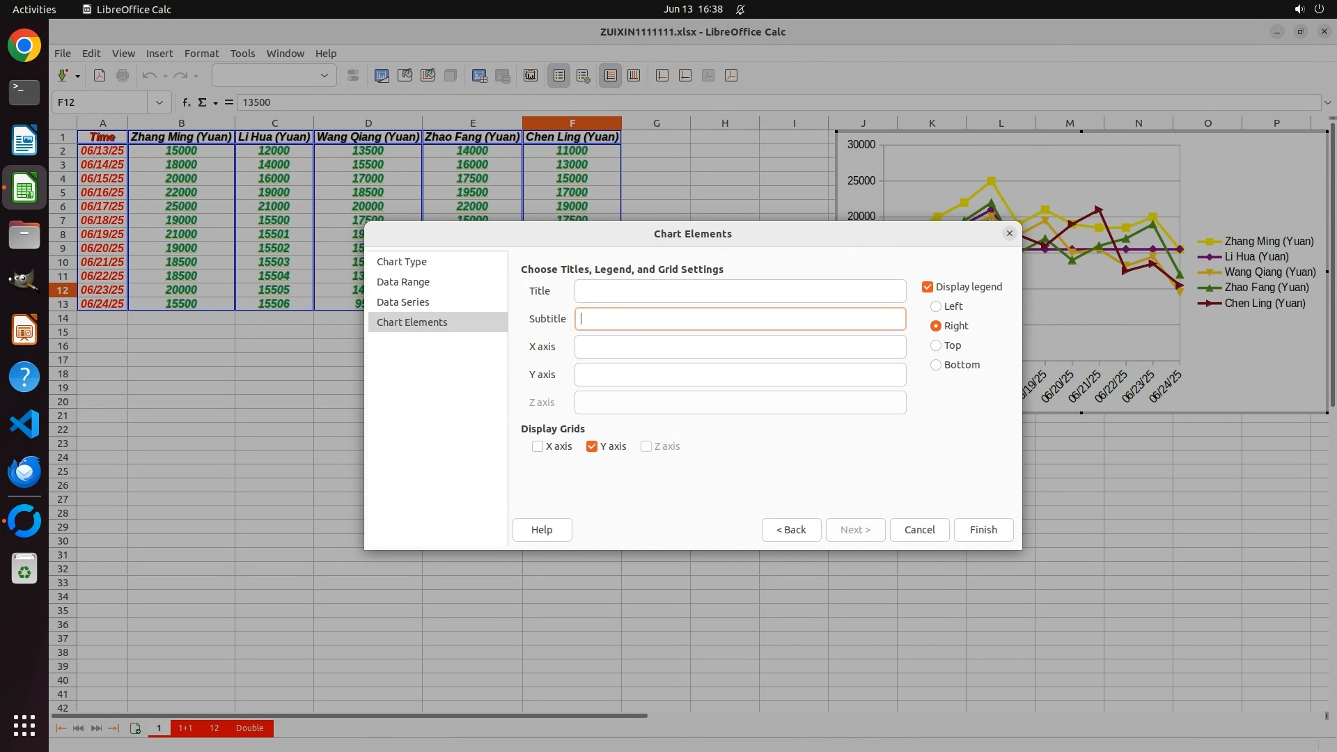Open the Format menu
1337x752 pixels.
tap(201, 54)
